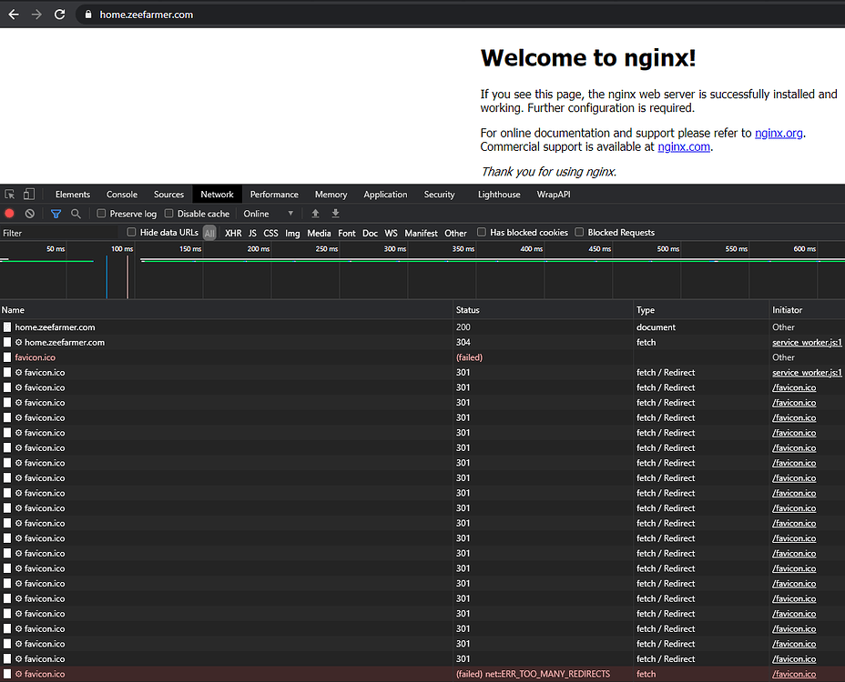Follow the nginx.com link

click(684, 147)
